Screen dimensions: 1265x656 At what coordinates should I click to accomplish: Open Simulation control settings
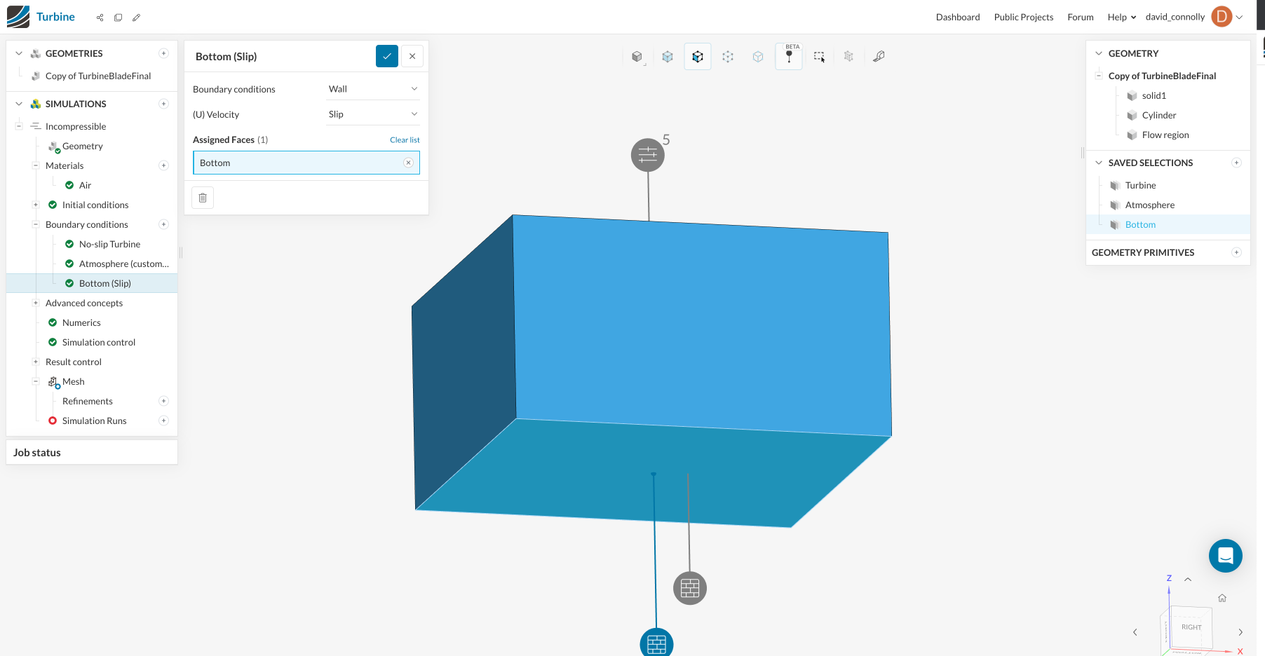click(99, 342)
